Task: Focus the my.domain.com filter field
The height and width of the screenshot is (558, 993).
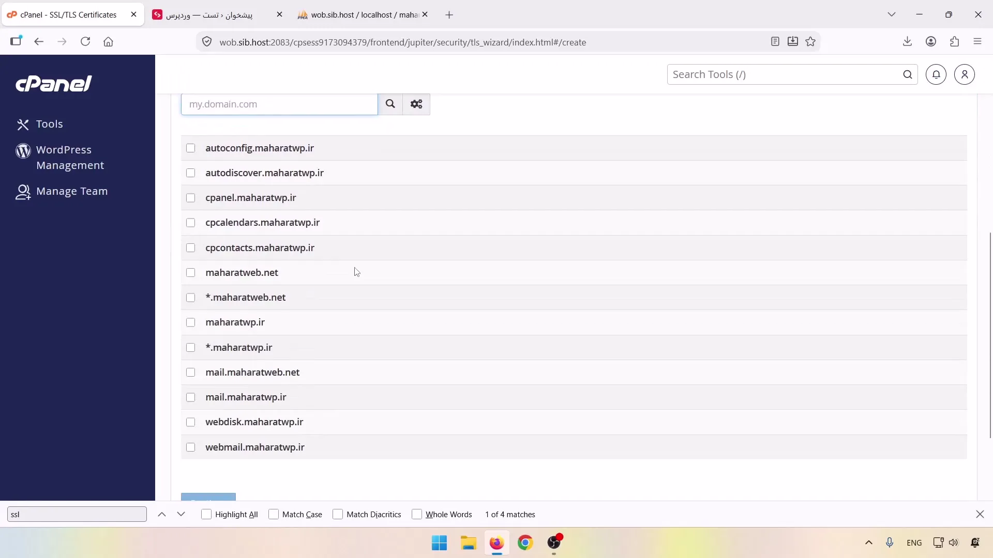Action: [x=279, y=104]
